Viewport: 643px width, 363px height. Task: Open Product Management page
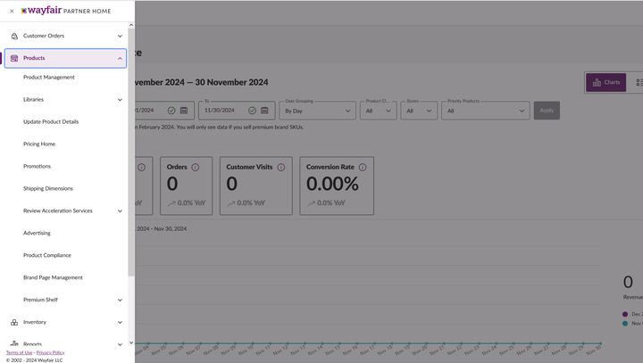point(49,78)
